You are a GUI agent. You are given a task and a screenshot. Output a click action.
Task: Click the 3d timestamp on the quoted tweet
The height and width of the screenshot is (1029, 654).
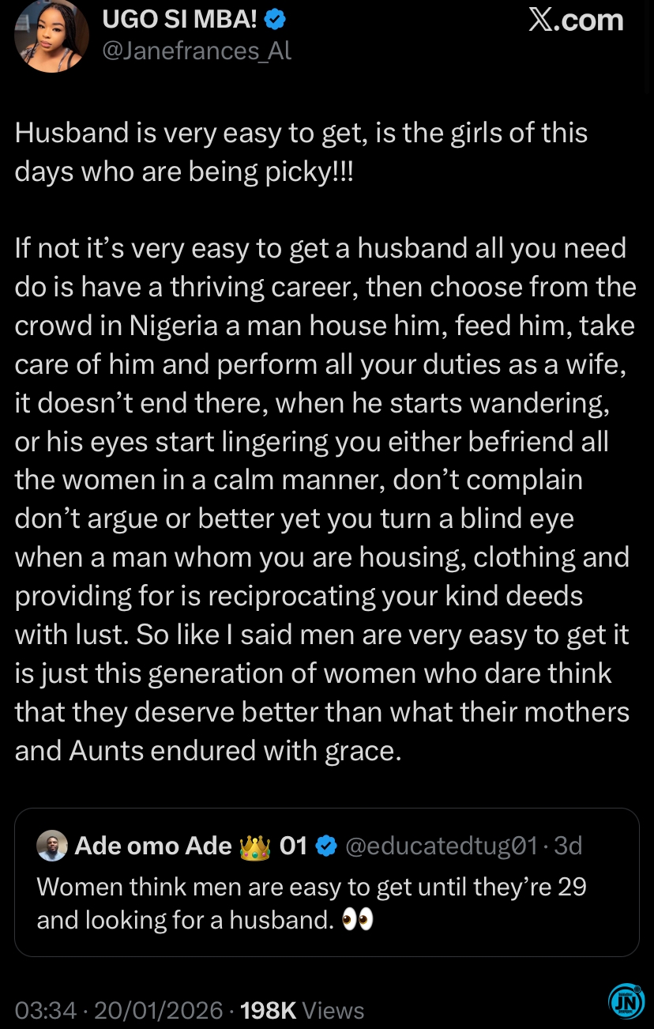(568, 846)
